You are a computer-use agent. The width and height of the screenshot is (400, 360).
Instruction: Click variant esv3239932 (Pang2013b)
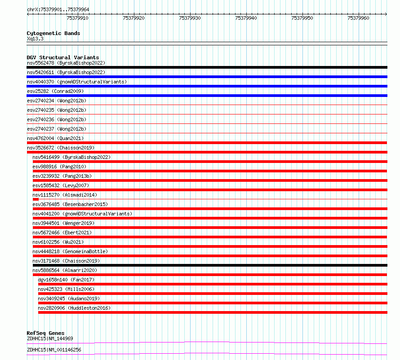tap(62, 176)
